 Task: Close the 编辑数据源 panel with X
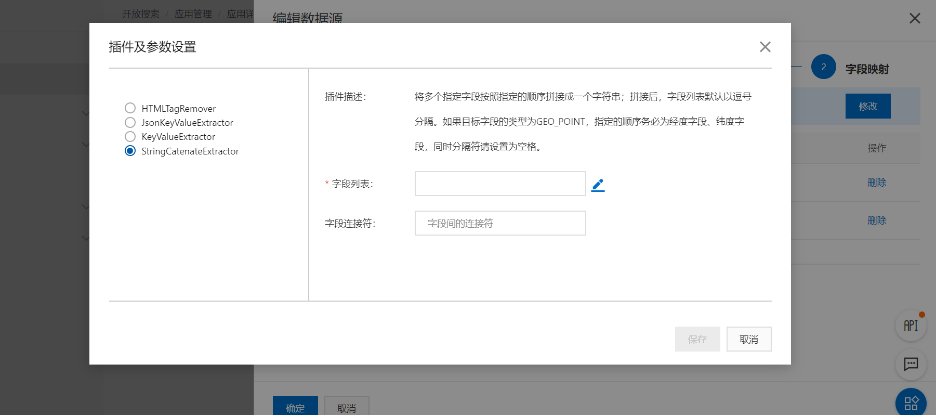pyautogui.click(x=915, y=18)
